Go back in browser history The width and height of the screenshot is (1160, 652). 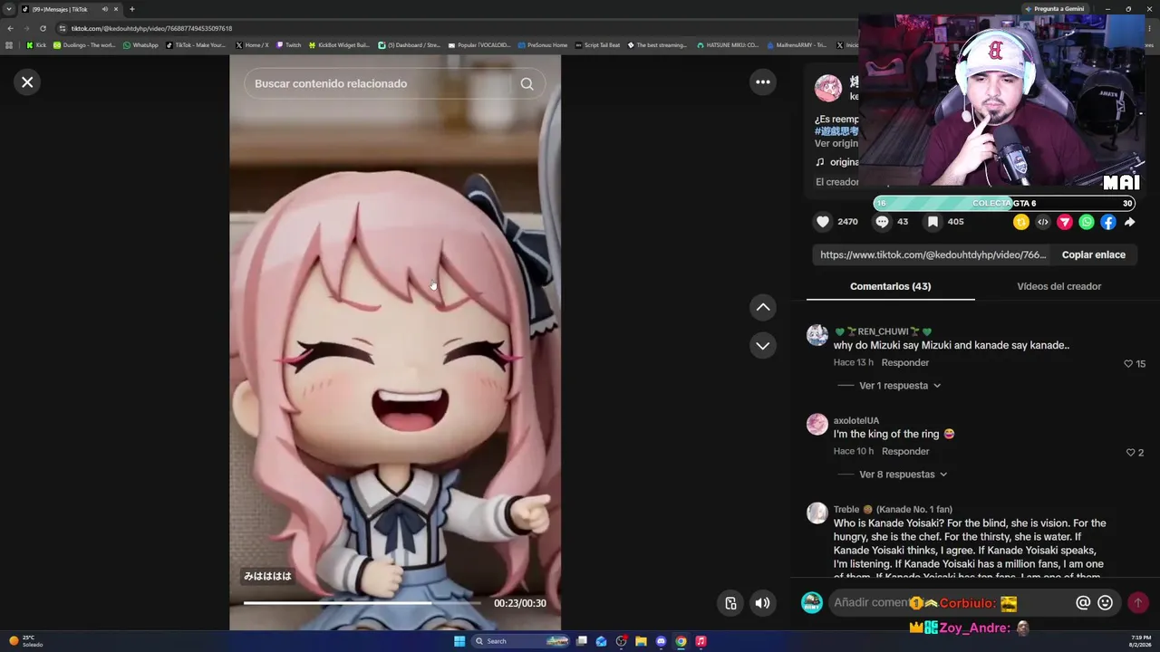coord(10,29)
